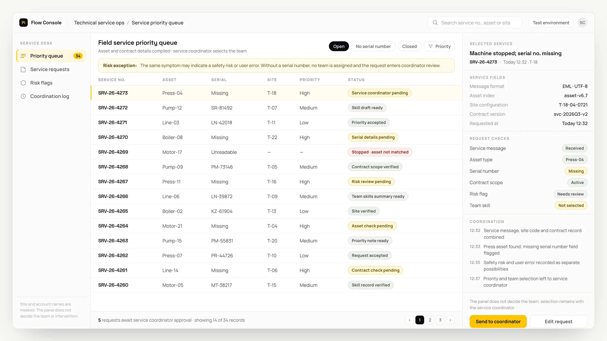The height and width of the screenshot is (341, 607).
Task: Click Edit request button
Action: coord(558,322)
